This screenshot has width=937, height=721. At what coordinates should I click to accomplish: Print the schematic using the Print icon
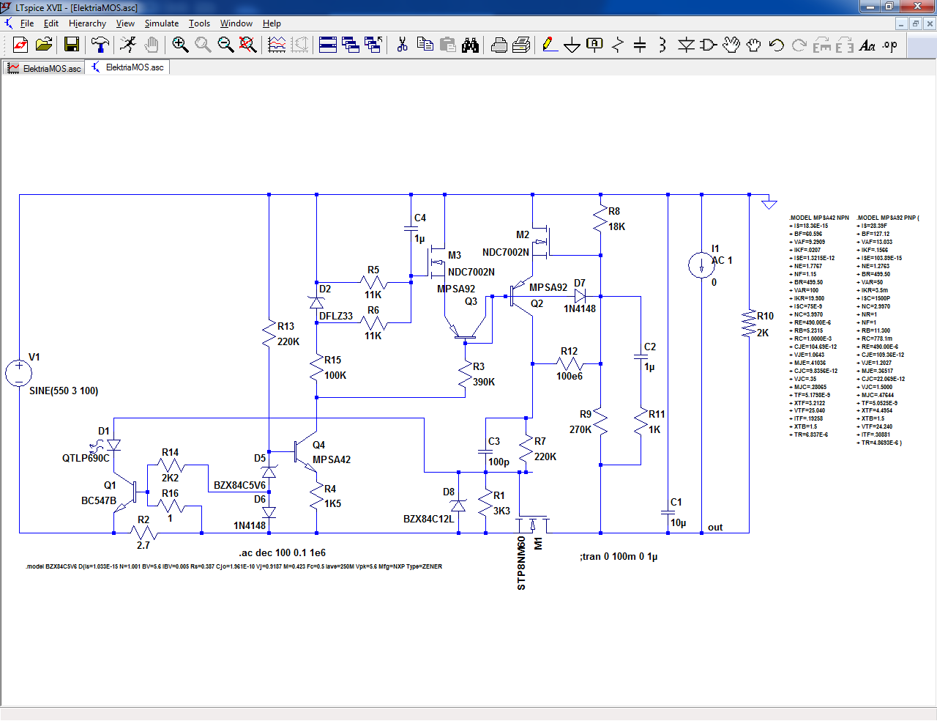coord(521,45)
